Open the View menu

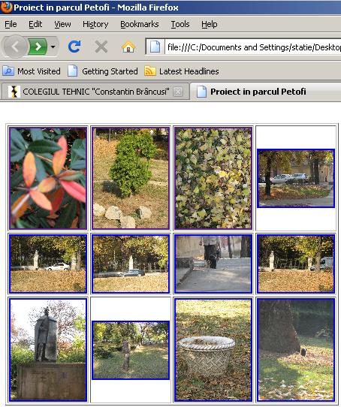[x=62, y=24]
